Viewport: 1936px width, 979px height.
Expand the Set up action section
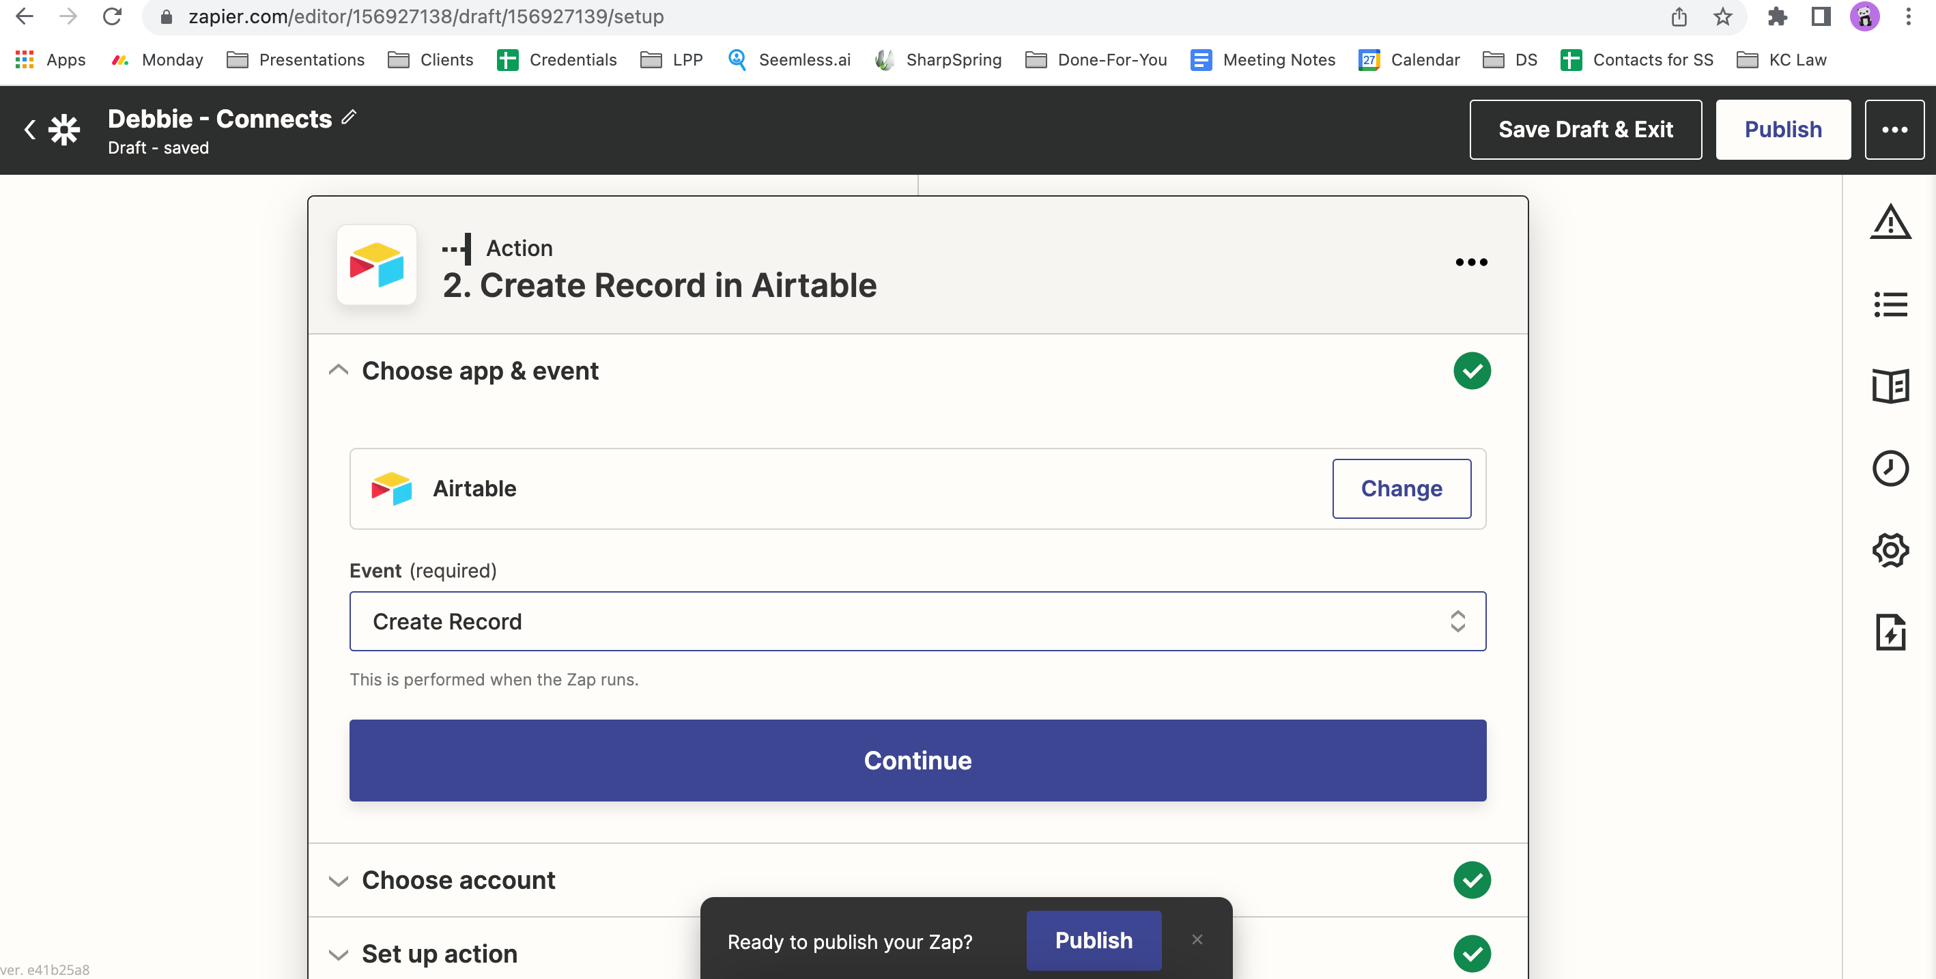tap(338, 954)
